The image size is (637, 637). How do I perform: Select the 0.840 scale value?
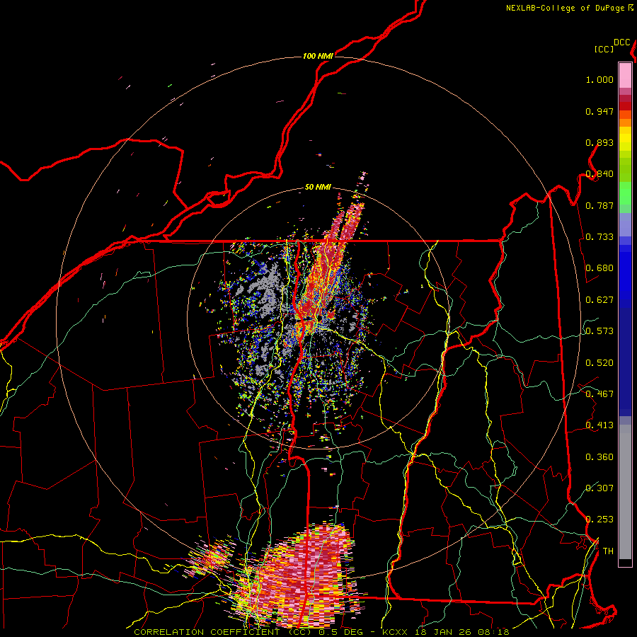pyautogui.click(x=599, y=174)
